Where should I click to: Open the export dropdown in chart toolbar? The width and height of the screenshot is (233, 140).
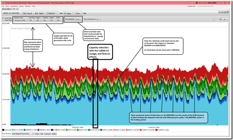225,19
